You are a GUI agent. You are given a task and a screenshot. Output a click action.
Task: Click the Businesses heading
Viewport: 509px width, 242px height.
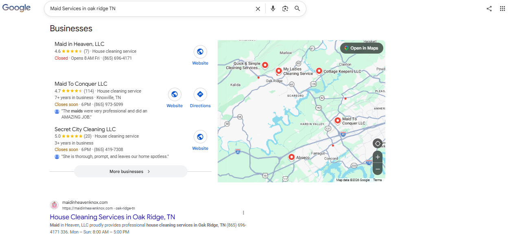pos(71,28)
